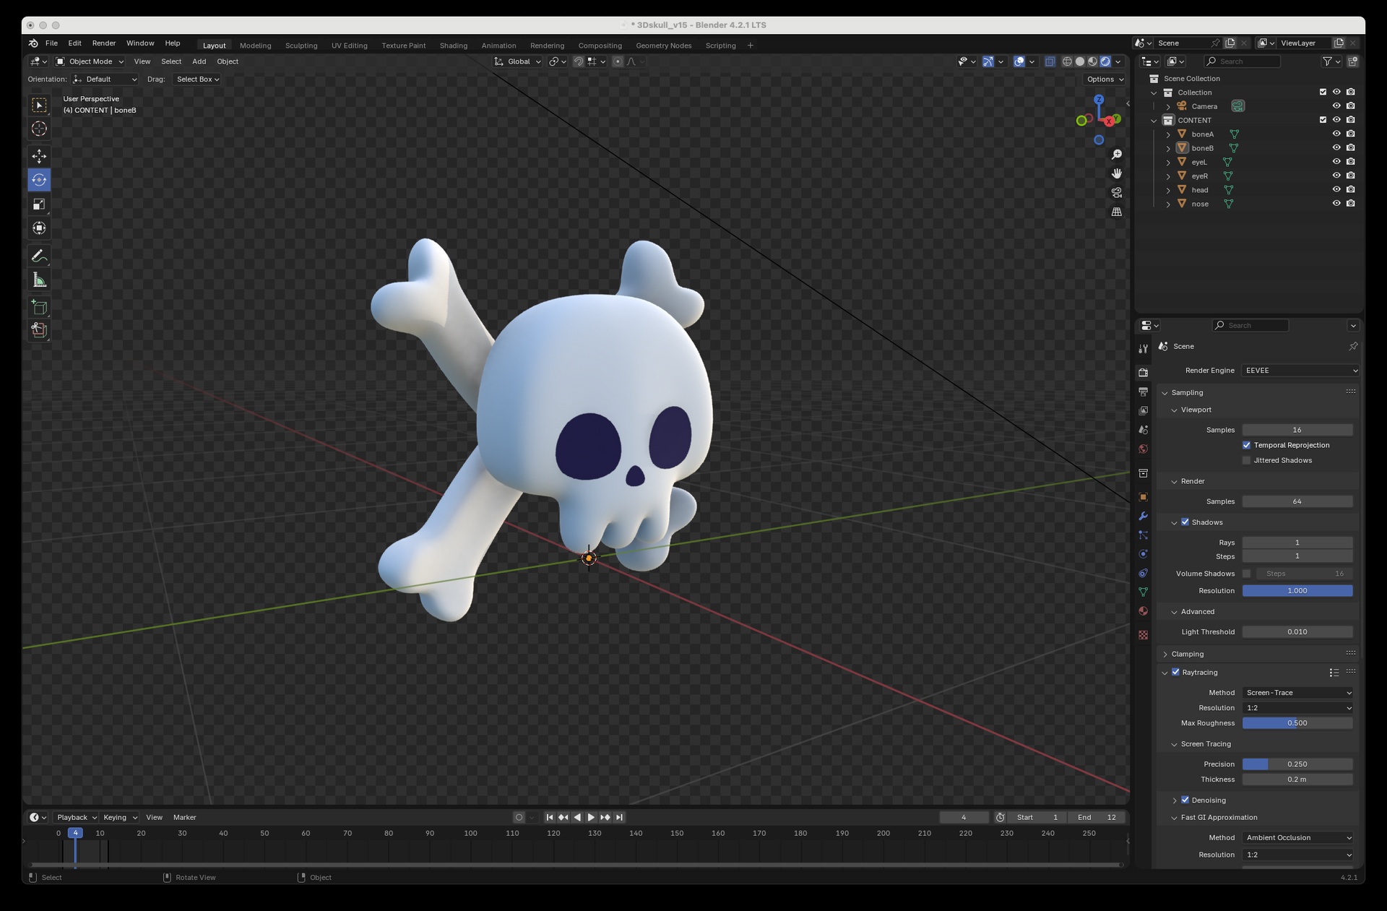
Task: Open the viewport Add menu
Action: (199, 61)
